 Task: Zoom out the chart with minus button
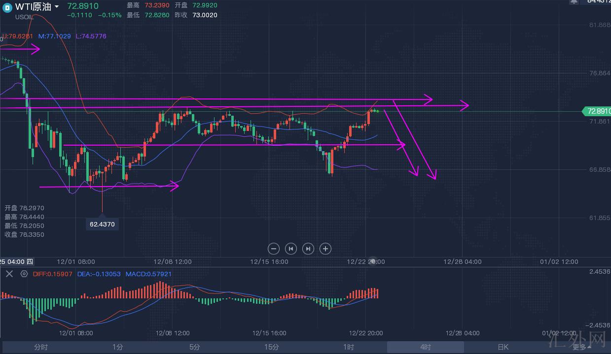pyautogui.click(x=274, y=249)
